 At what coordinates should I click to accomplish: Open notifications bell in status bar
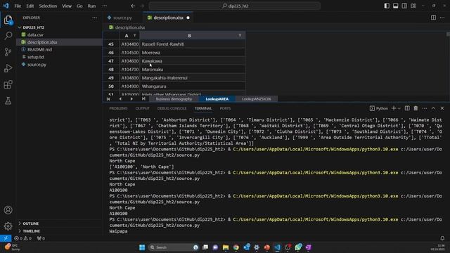pos(442,238)
